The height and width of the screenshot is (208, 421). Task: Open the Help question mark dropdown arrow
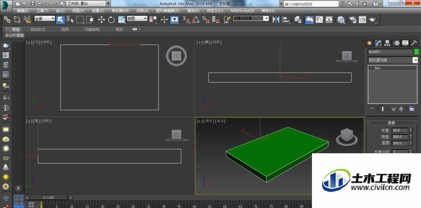click(381, 4)
